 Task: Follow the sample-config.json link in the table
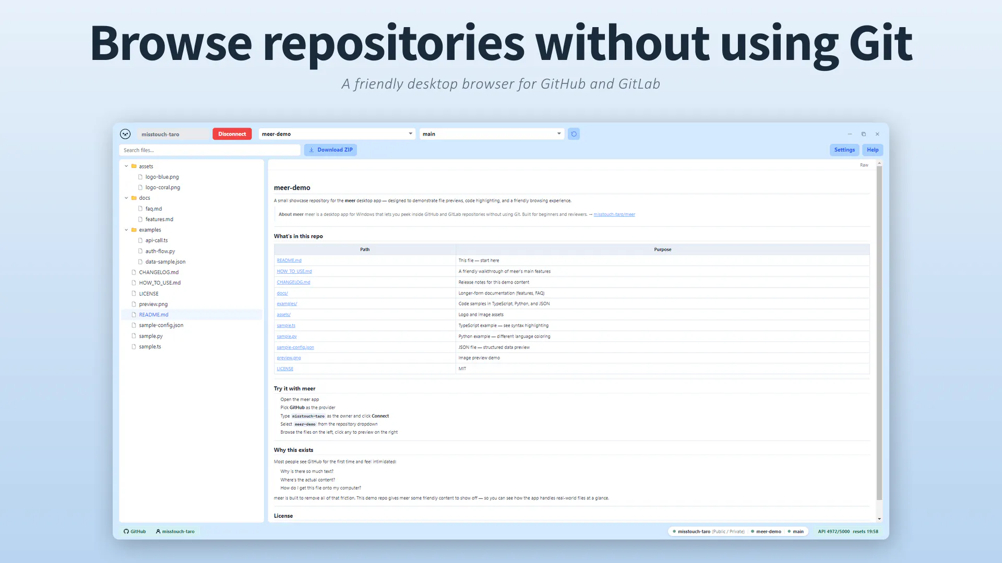pos(295,348)
